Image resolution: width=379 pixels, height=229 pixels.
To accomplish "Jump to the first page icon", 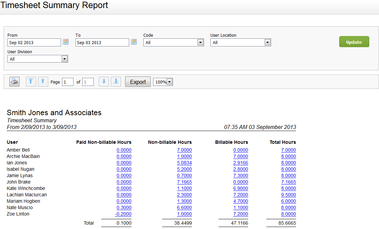I will point(31,81).
